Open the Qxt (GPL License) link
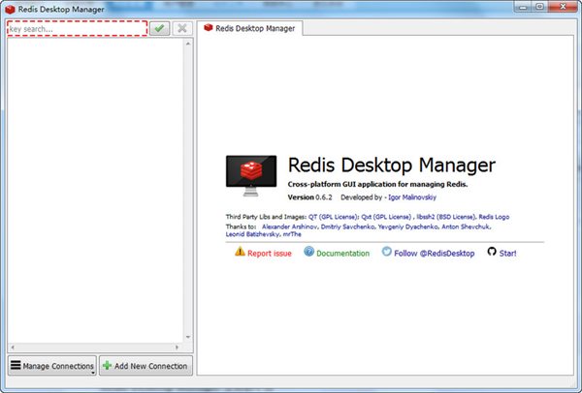Image resolution: width=582 pixels, height=393 pixels. pyautogui.click(x=386, y=217)
